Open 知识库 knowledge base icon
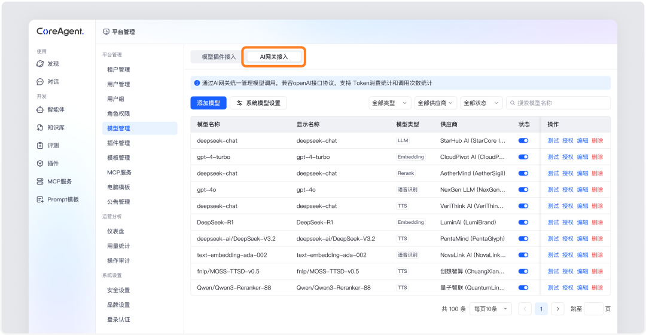This screenshot has height=335, width=646. 40,128
